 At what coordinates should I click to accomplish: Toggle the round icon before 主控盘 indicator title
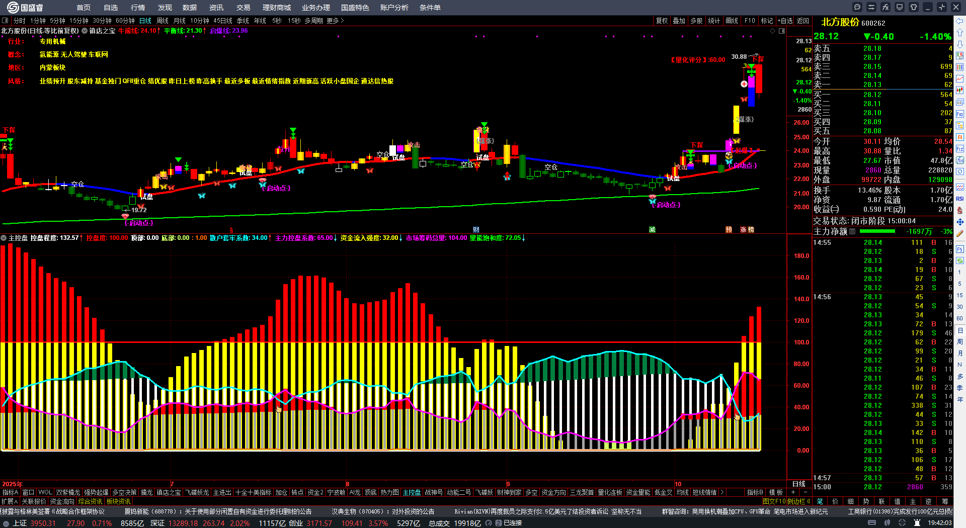point(4,238)
